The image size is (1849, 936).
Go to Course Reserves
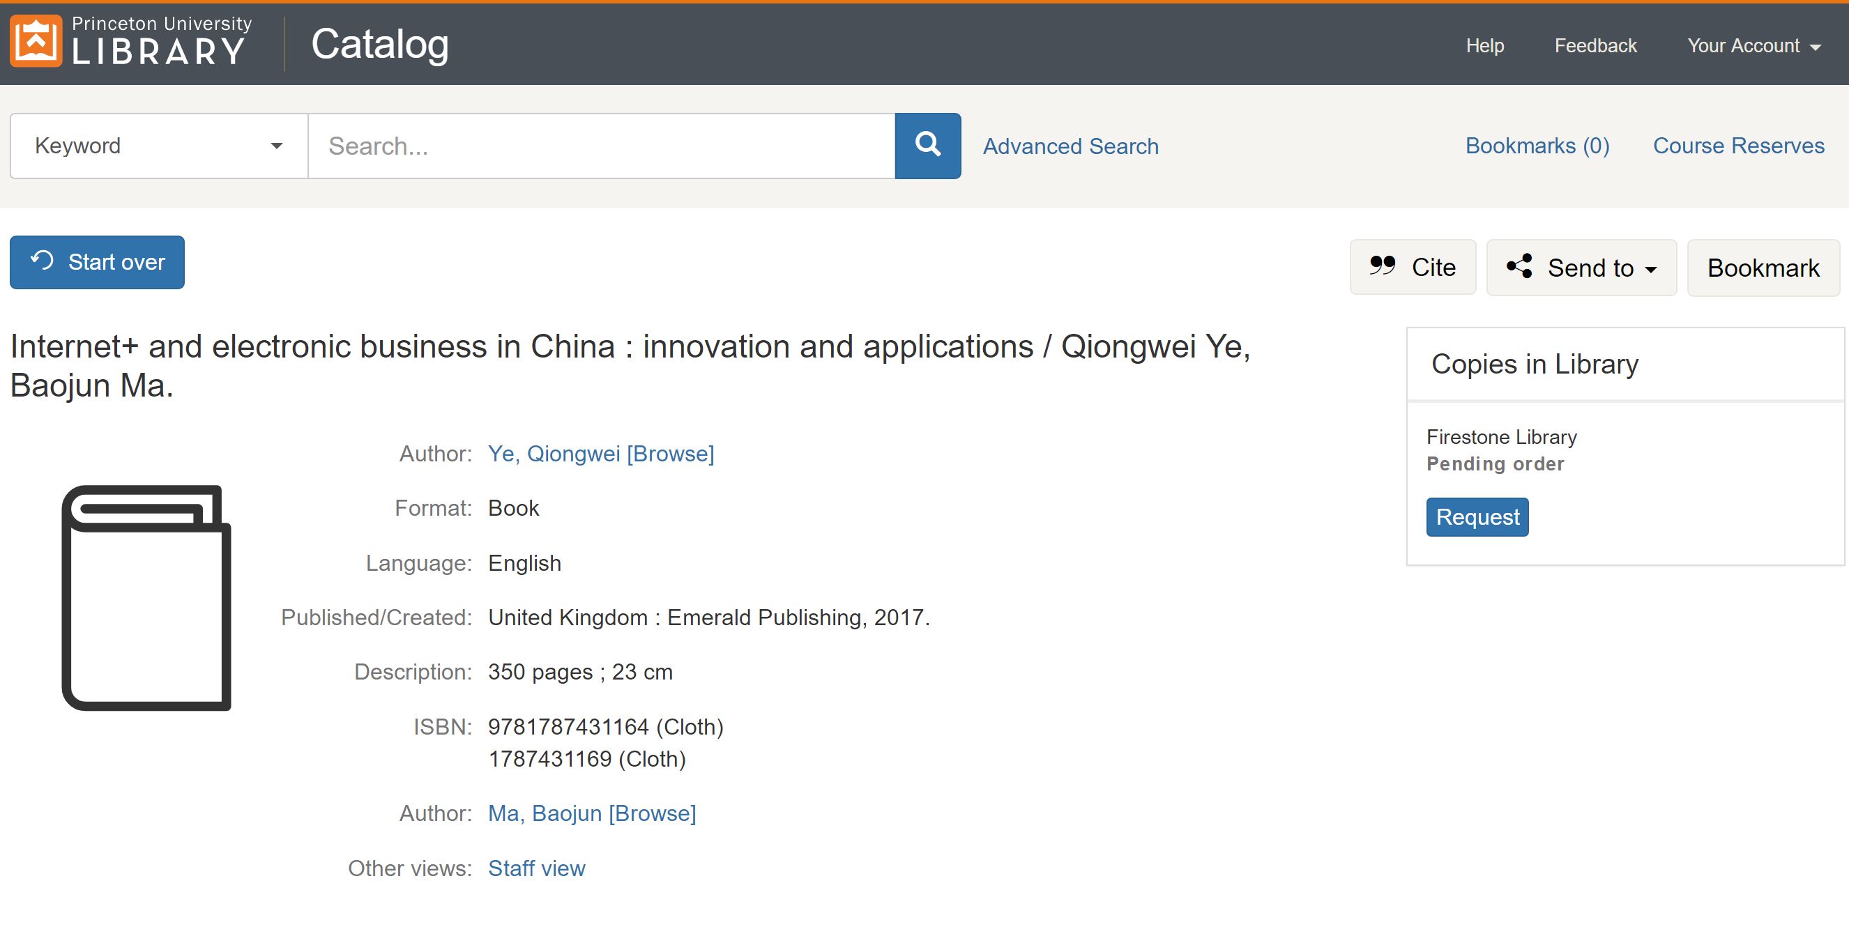[1737, 146]
